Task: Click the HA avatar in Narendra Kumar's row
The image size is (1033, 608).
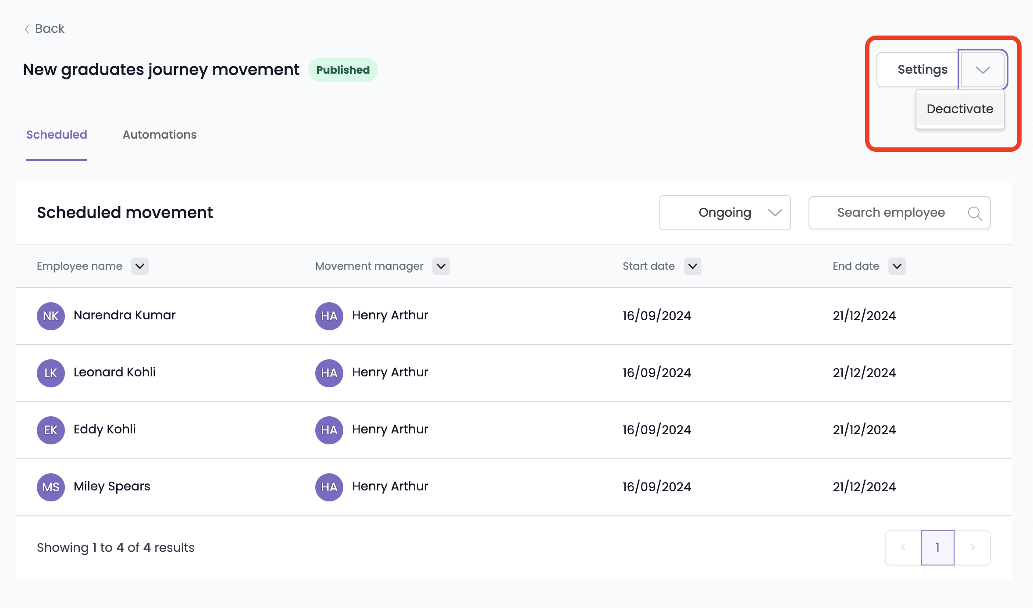Action: (x=329, y=316)
